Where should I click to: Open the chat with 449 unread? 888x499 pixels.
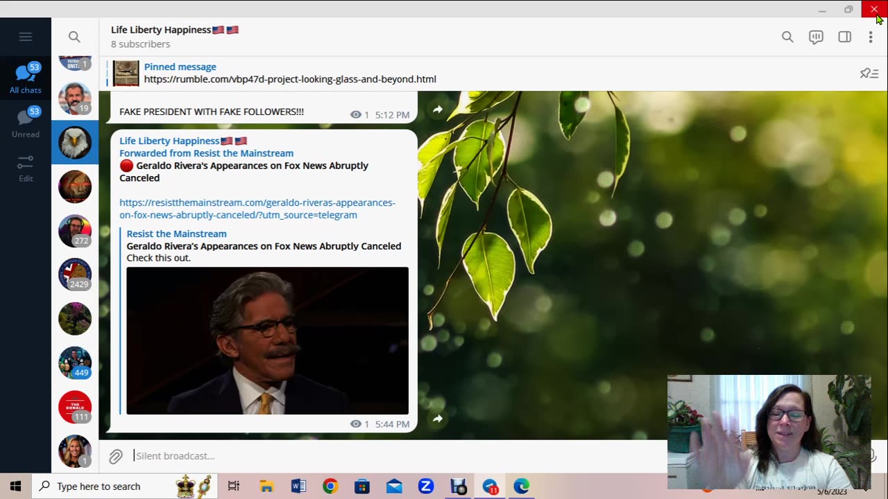[x=75, y=363]
